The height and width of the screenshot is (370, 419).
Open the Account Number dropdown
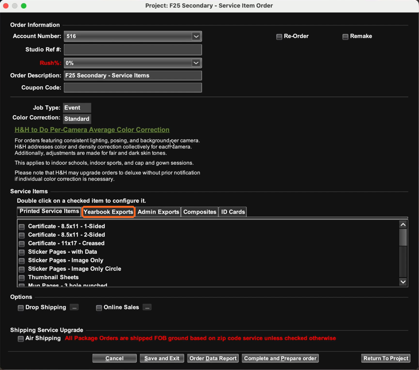click(x=196, y=36)
